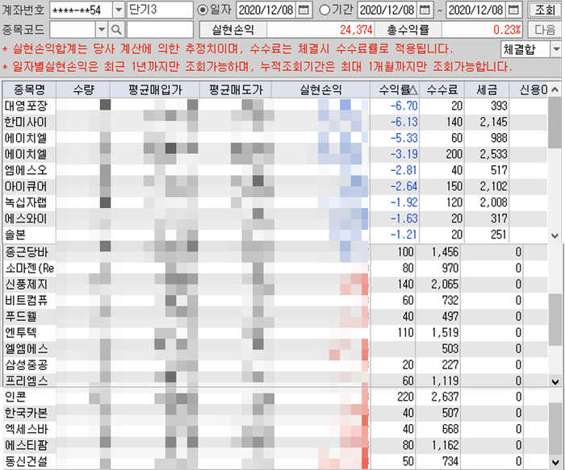Select the 에스와이 row
The image size is (565, 470).
pyautogui.click(x=275, y=218)
